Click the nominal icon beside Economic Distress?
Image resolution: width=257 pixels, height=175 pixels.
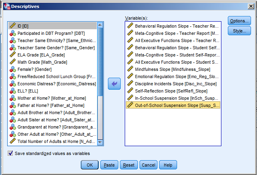coord(13,84)
